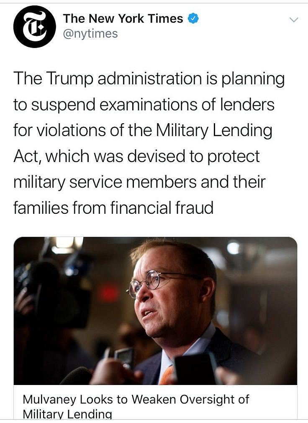Click the headline's ending words "Military Lending"
The width and height of the screenshot is (308, 423).
click(67, 414)
